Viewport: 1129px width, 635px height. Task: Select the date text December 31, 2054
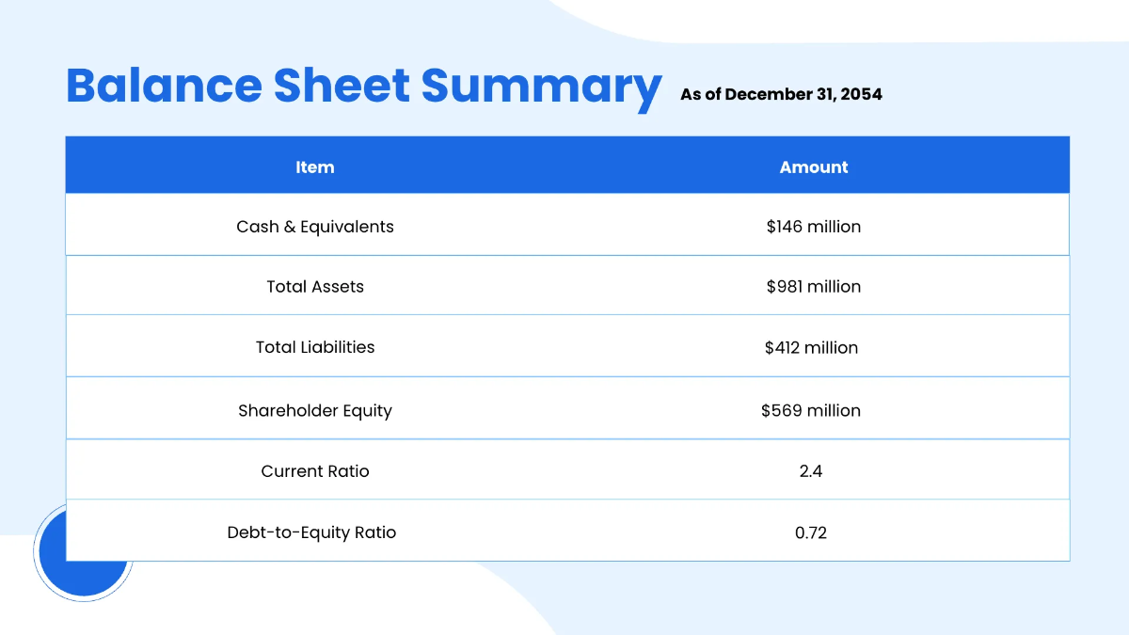coord(809,94)
